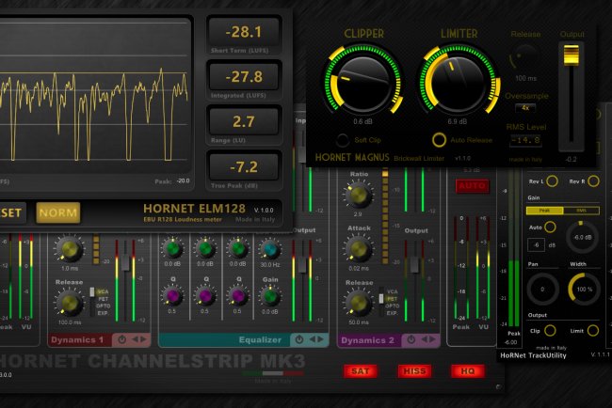The height and width of the screenshot is (408, 612).
Task: Select VCA type in Dynamics 2
Action: point(392,291)
